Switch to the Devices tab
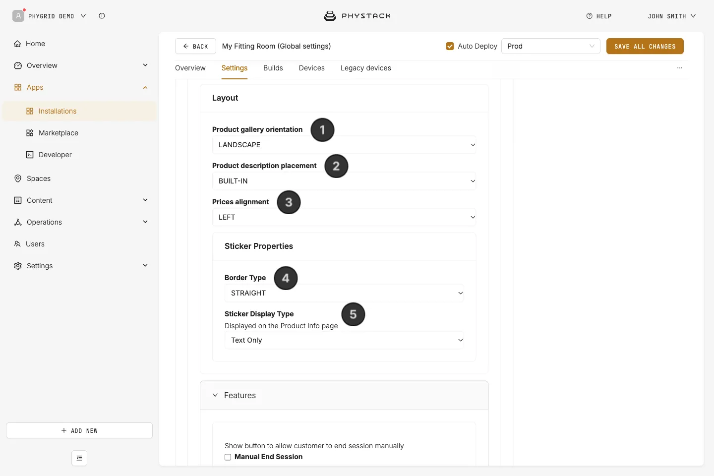This screenshot has height=476, width=714. (x=312, y=68)
